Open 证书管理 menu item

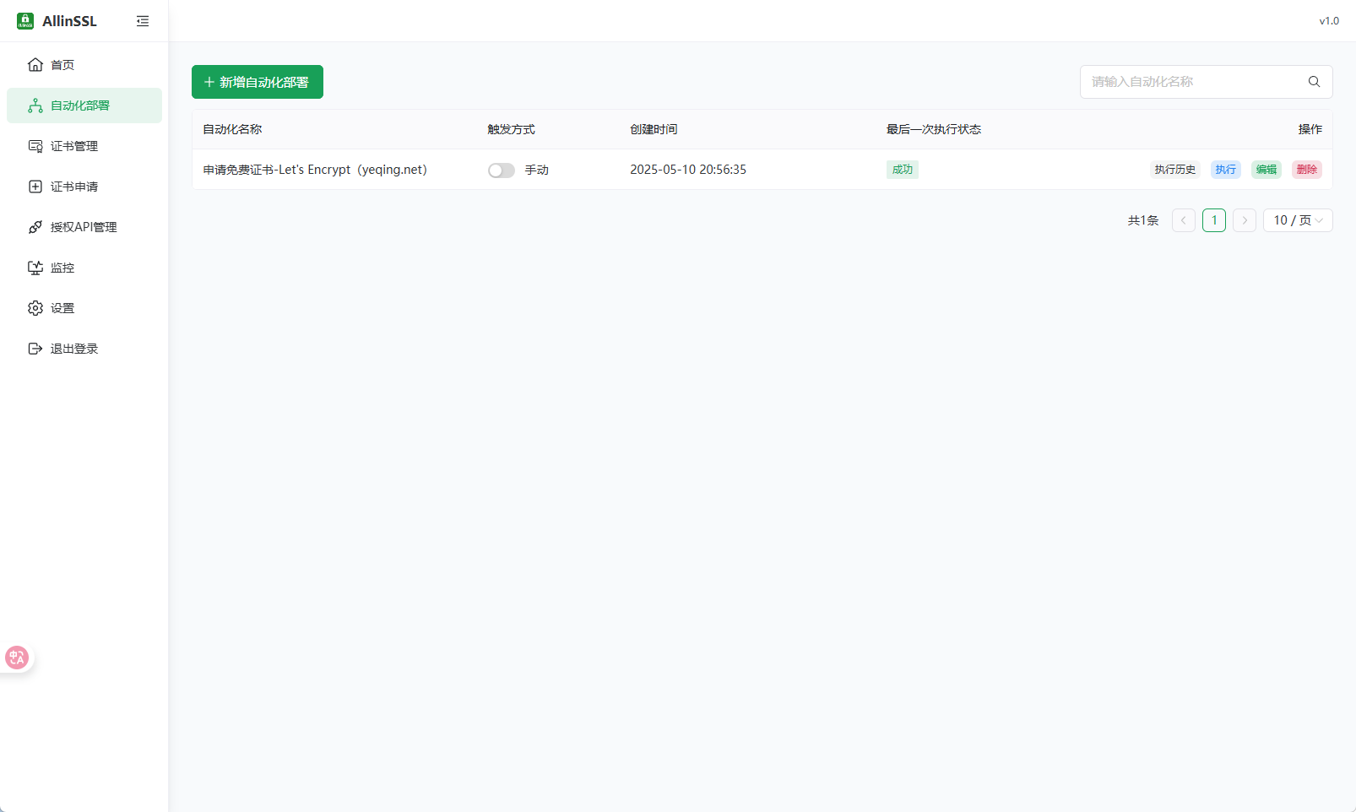(x=84, y=146)
